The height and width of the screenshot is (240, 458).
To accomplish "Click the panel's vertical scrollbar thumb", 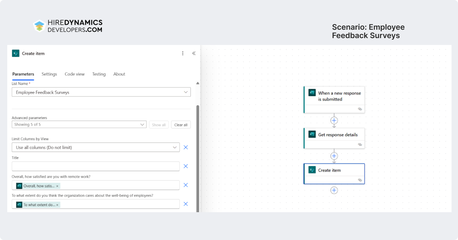I will (x=197, y=158).
